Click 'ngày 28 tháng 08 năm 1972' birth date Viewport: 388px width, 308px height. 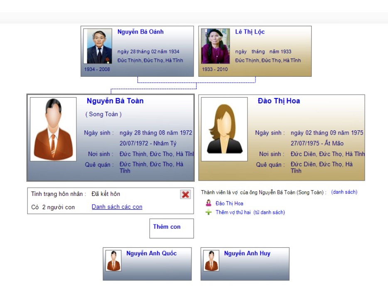click(156, 133)
